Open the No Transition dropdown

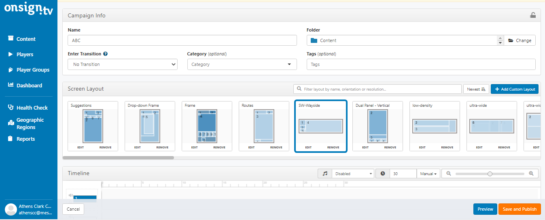point(123,64)
